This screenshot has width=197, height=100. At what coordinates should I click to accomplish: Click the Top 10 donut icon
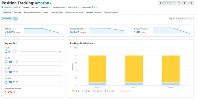tap(6, 62)
